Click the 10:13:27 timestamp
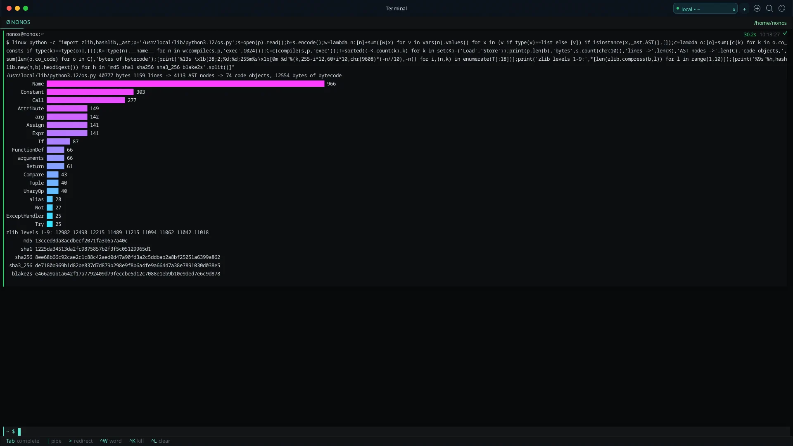 coord(769,34)
